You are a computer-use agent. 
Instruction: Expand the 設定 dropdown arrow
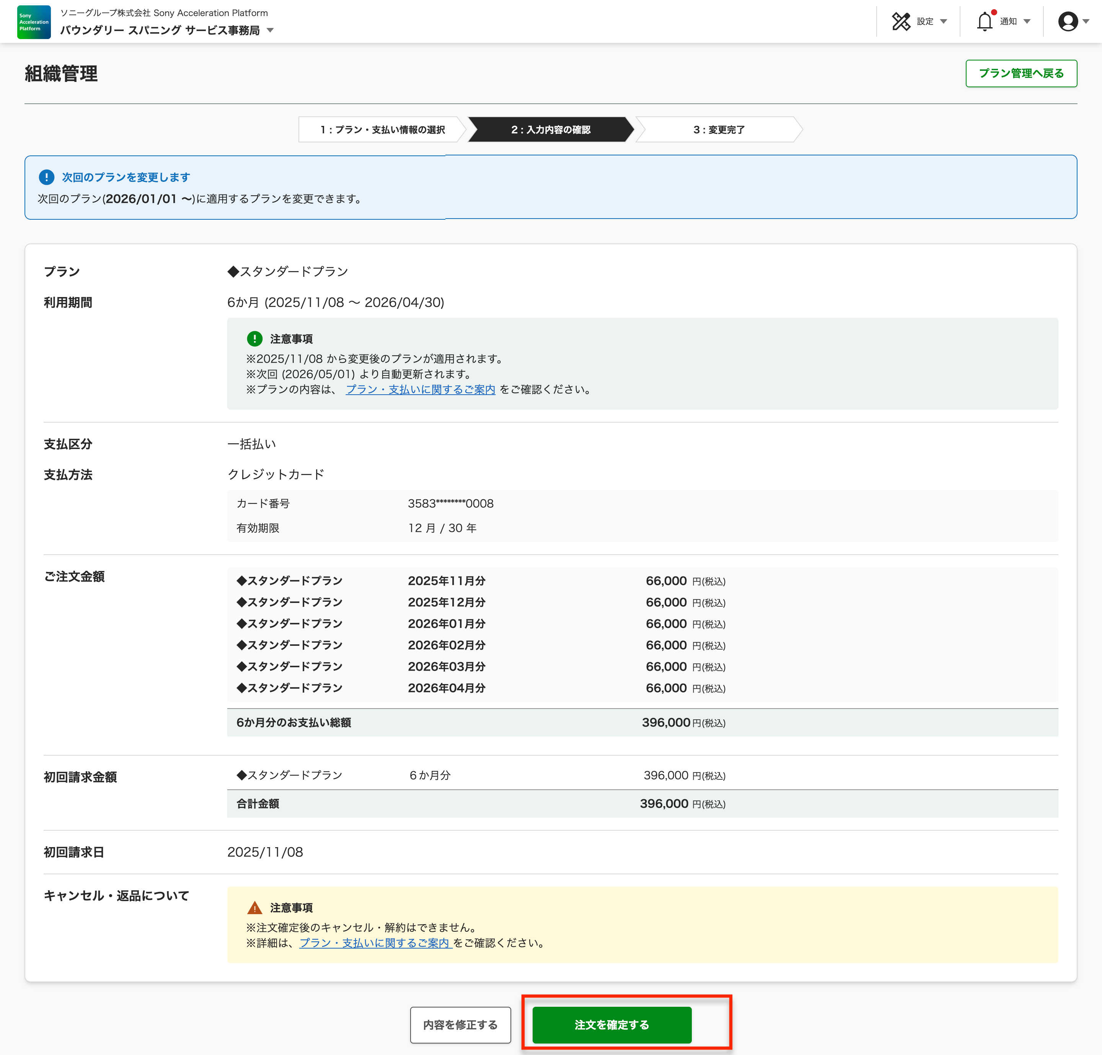944,21
